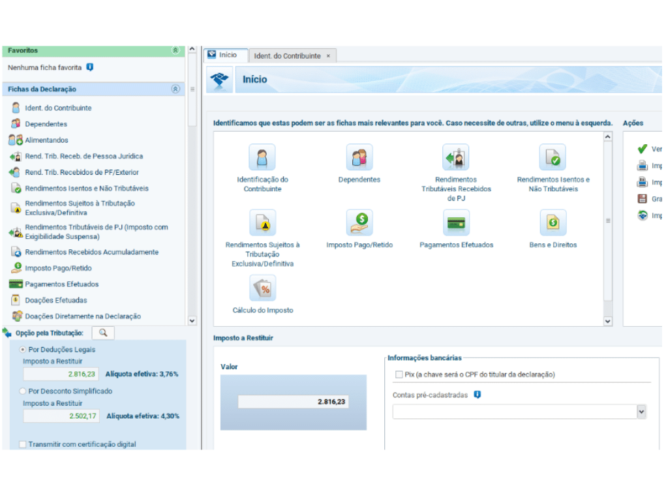Click Doações Efetuadas in the sidebar
Image resolution: width=668 pixels, height=501 pixels.
(55, 300)
